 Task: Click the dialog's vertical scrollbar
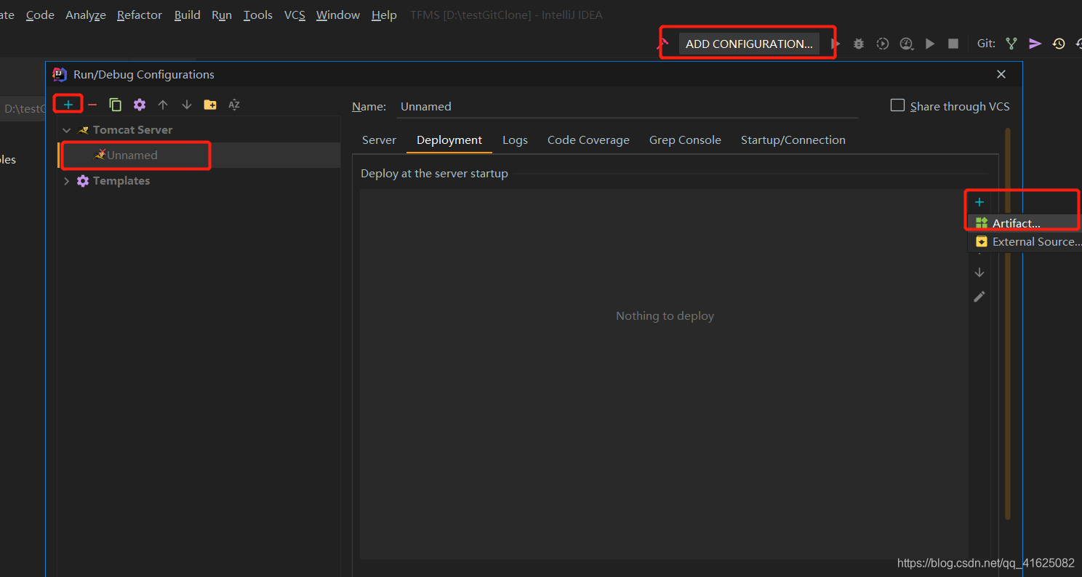click(1008, 323)
